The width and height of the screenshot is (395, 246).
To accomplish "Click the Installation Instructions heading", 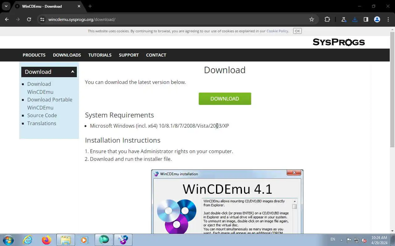I will click(123, 140).
